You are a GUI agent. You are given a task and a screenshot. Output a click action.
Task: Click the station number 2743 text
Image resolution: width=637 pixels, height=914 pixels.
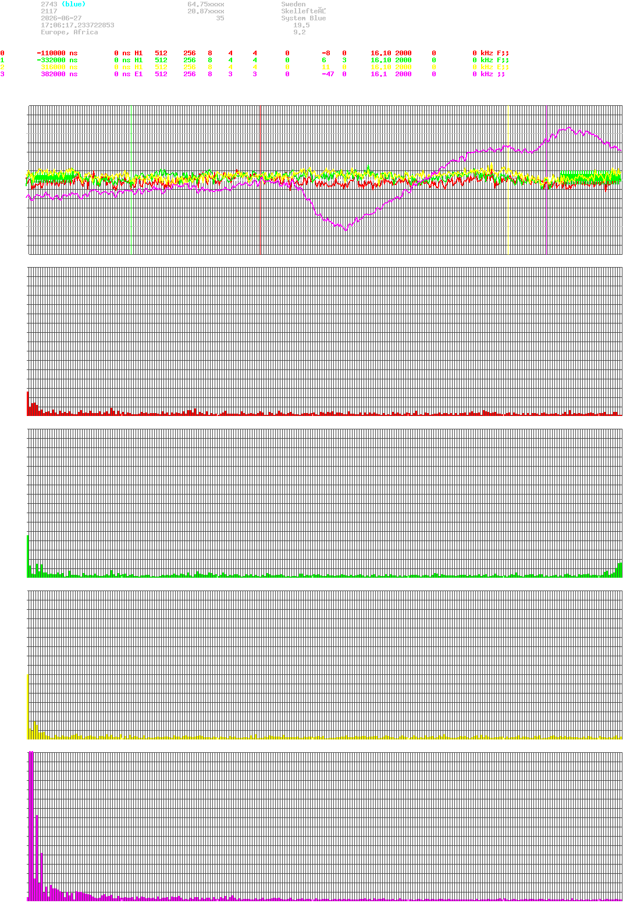tap(49, 4)
